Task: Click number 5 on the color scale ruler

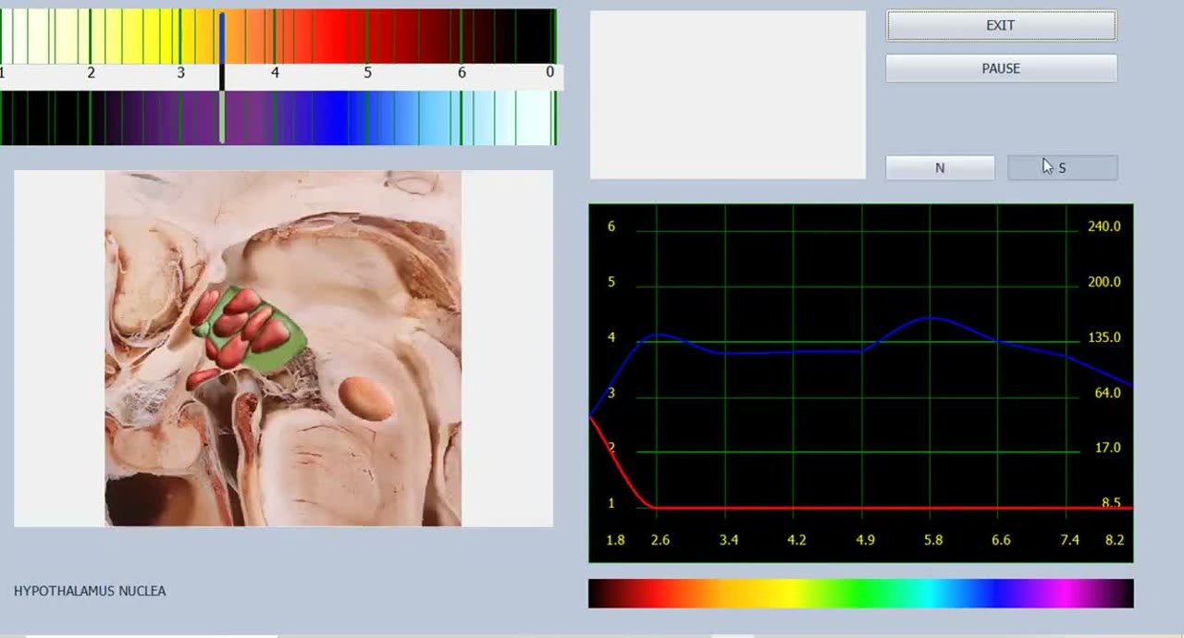Action: pyautogui.click(x=367, y=72)
